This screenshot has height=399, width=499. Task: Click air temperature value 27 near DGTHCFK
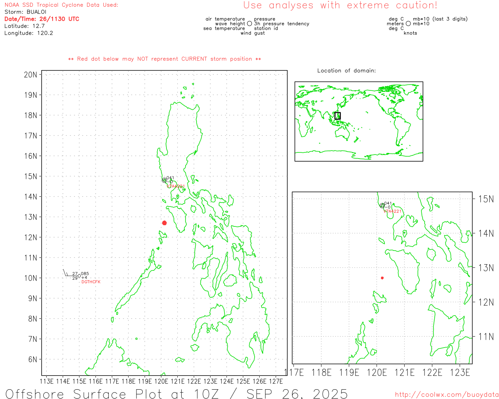75,274
